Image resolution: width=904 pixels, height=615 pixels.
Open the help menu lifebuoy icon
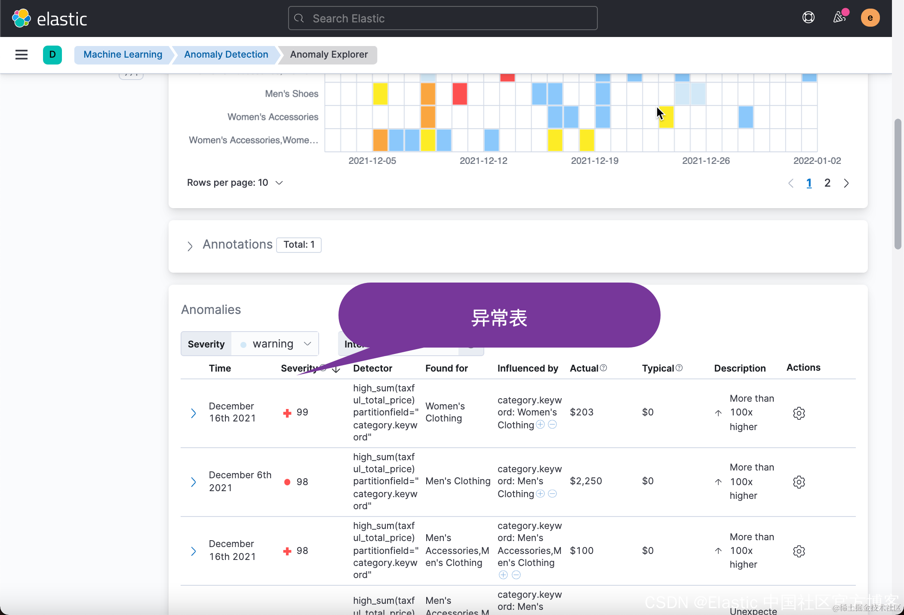pyautogui.click(x=808, y=18)
